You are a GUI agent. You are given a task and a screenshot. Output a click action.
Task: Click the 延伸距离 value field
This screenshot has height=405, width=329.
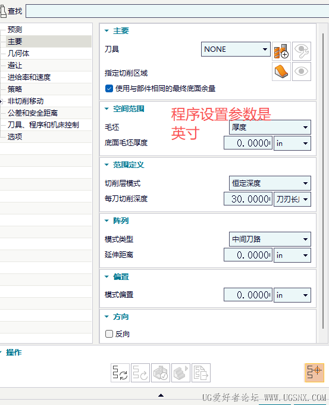(248, 255)
